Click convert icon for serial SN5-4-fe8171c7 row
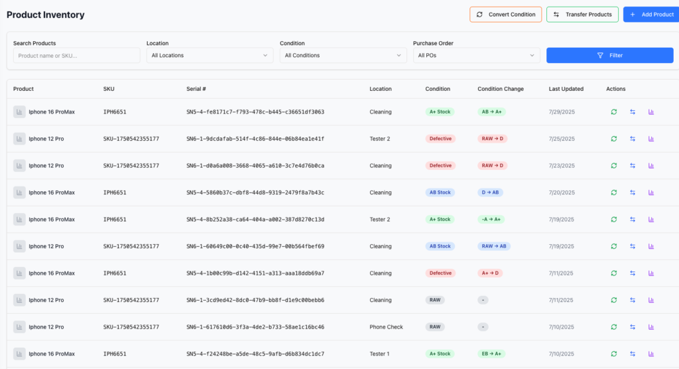Image resolution: width=679 pixels, height=369 pixels. click(x=613, y=112)
